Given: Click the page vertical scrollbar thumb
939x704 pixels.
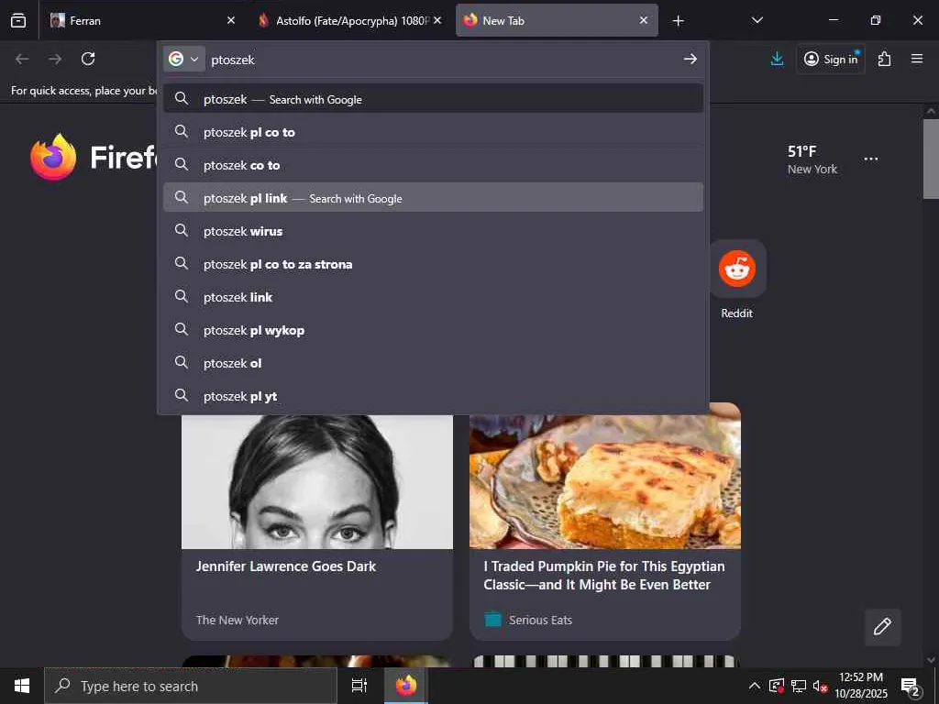Looking at the screenshot, I should coord(931,159).
